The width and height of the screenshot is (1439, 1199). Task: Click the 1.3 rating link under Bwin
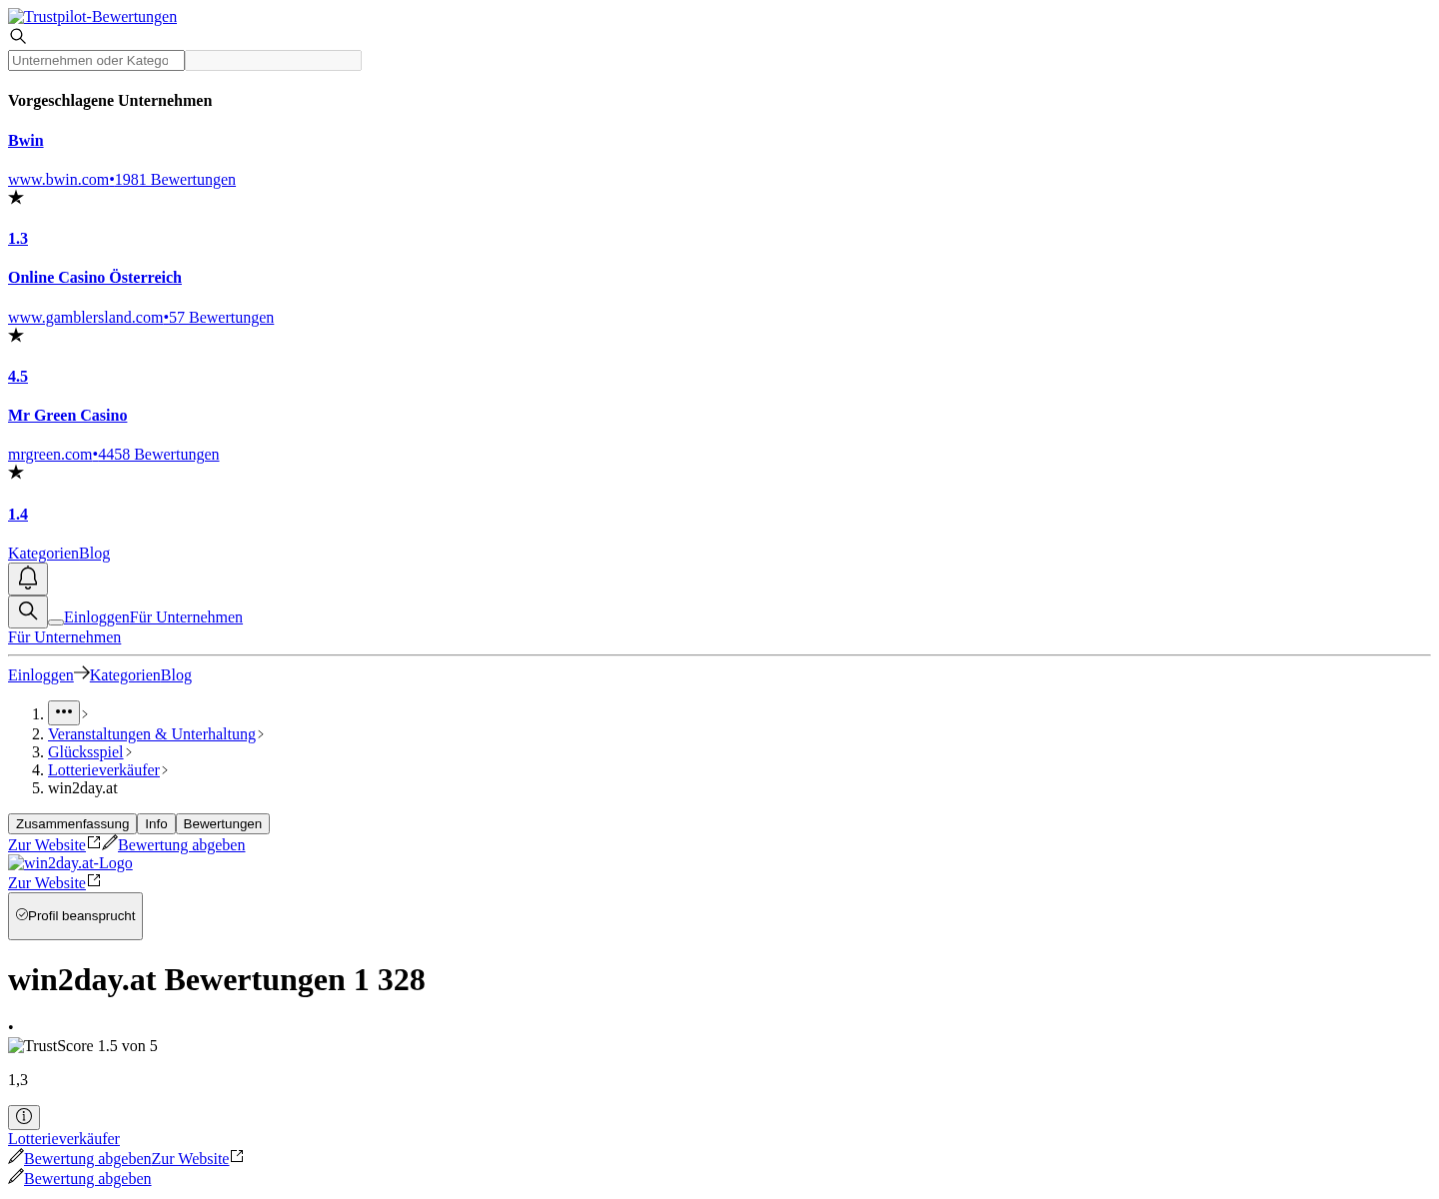pos(18,239)
